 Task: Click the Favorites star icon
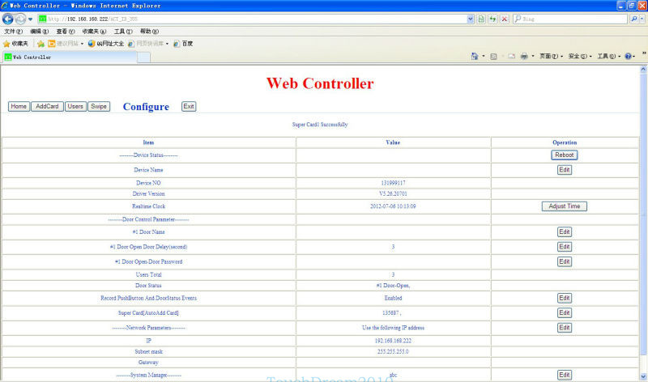6,44
